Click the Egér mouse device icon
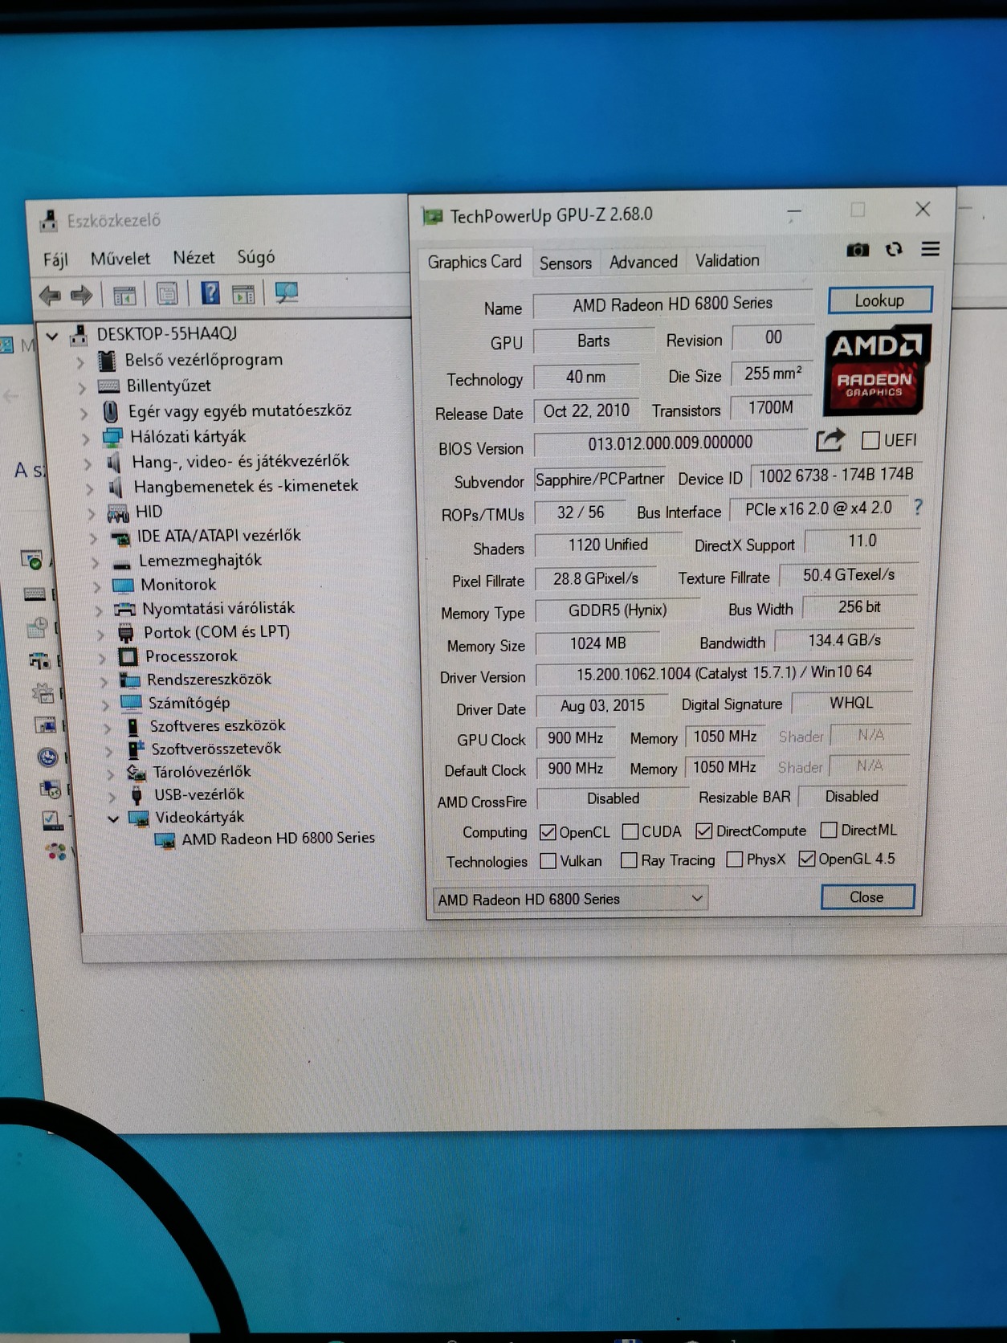Viewport: 1007px width, 1343px height. pos(111,412)
